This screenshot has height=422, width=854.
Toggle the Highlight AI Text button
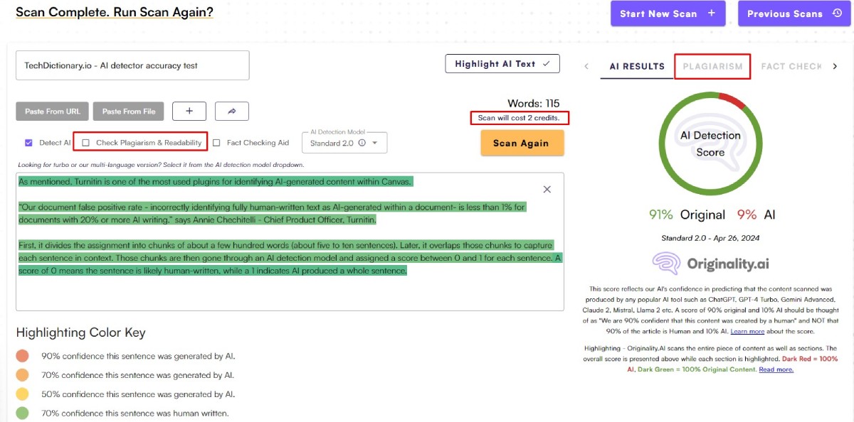tap(502, 64)
